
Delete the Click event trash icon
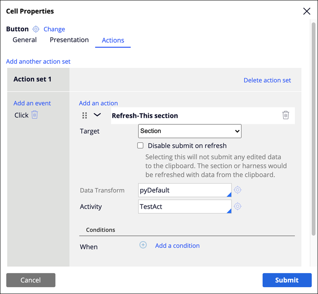(x=34, y=115)
